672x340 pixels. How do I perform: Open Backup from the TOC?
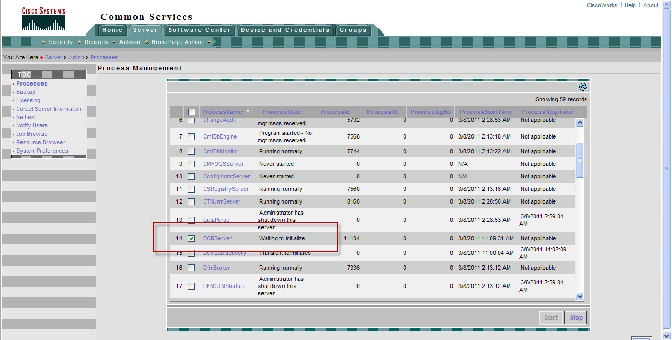pos(26,92)
